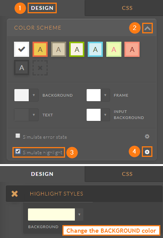
Task: Uncheck Simulate highlight checkbox
Action: tap(18, 151)
